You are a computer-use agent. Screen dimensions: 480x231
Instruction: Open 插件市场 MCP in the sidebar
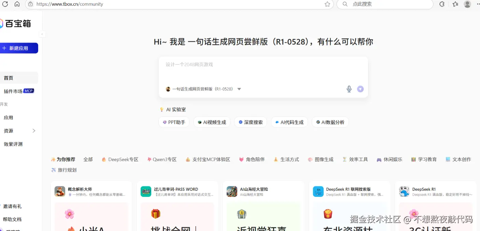[x=19, y=91]
